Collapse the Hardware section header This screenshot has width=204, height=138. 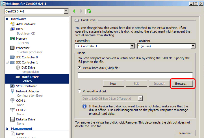(7, 19)
